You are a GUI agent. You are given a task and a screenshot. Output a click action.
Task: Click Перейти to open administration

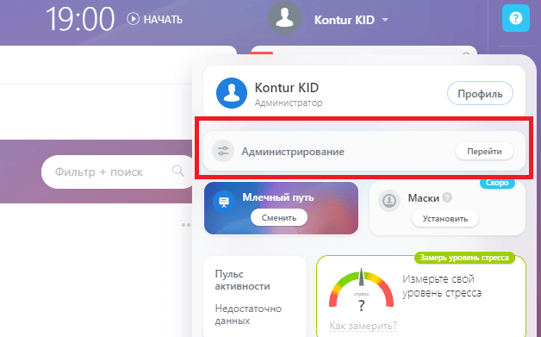click(x=484, y=151)
